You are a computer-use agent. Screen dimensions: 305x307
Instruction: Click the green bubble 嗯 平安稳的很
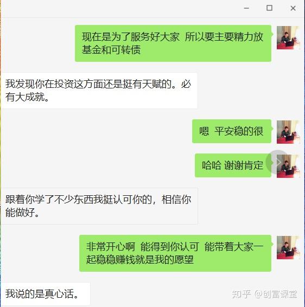tap(232, 131)
